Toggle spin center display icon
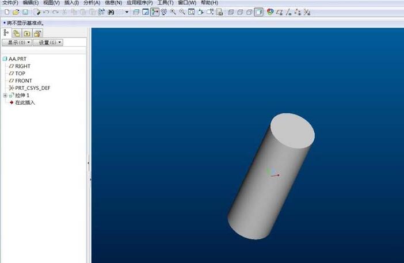404x263 pixels. [x=155, y=12]
